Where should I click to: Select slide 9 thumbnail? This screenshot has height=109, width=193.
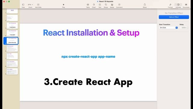point(12,71)
